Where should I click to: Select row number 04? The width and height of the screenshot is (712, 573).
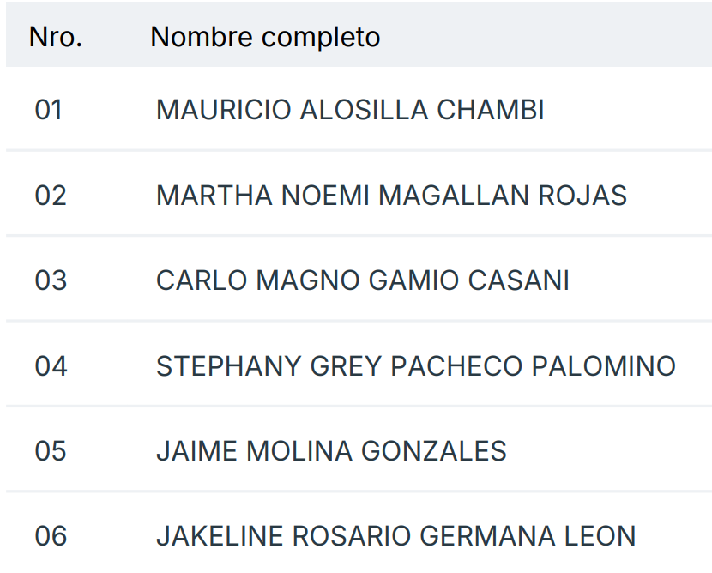coord(51,366)
